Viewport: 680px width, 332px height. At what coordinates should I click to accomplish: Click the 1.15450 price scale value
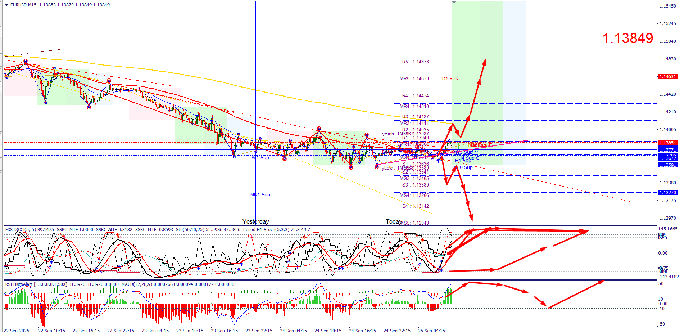(667, 6)
